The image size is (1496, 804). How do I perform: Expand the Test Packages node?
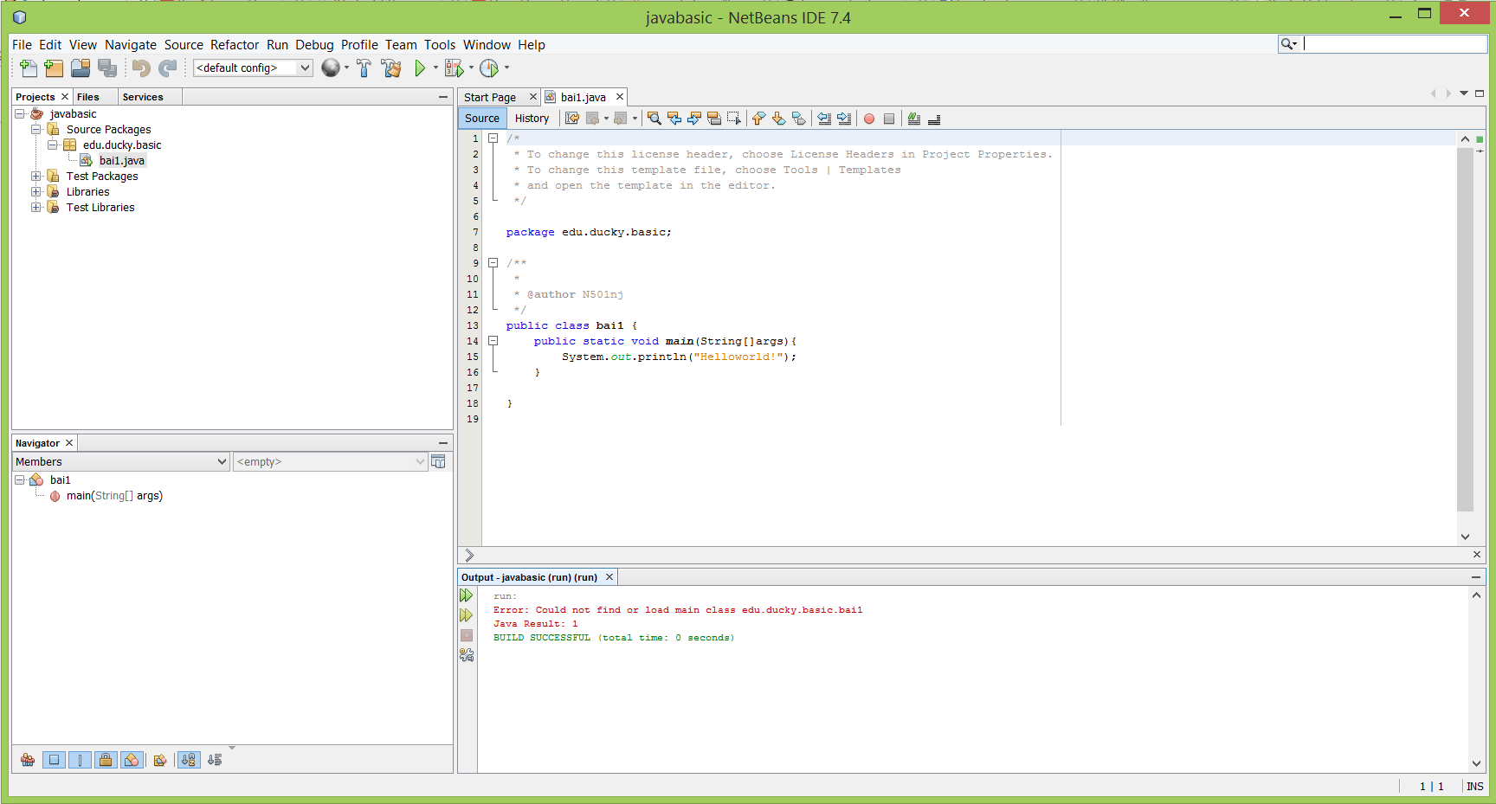35,176
